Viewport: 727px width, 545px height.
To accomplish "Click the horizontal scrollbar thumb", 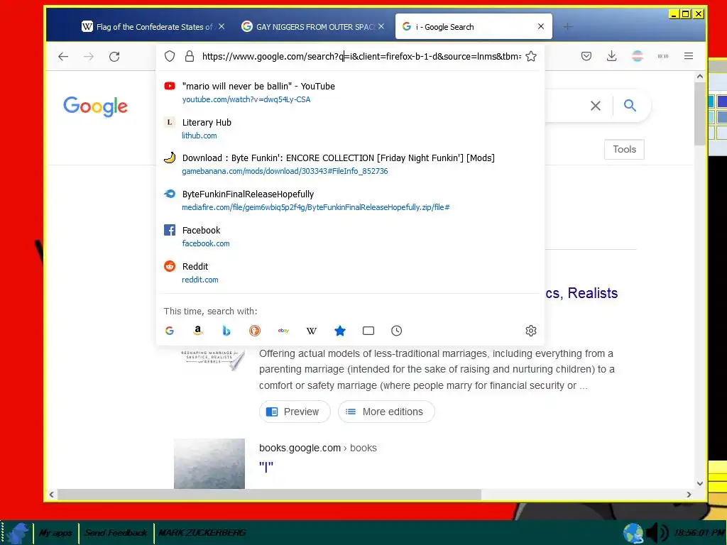I will [x=269, y=495].
